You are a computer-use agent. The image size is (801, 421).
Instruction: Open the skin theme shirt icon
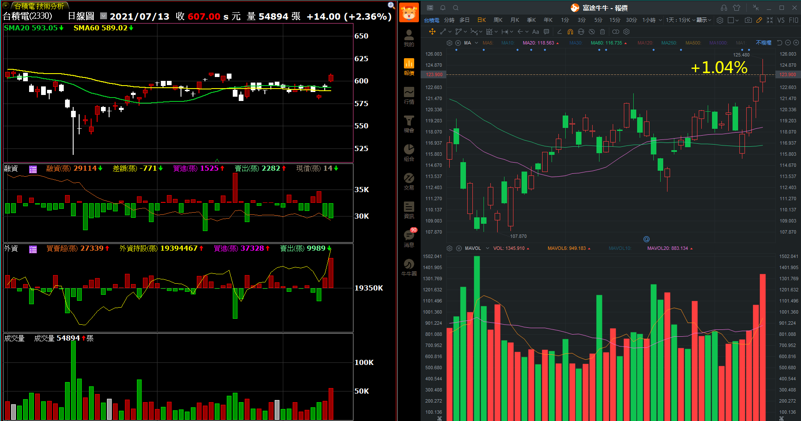[736, 8]
